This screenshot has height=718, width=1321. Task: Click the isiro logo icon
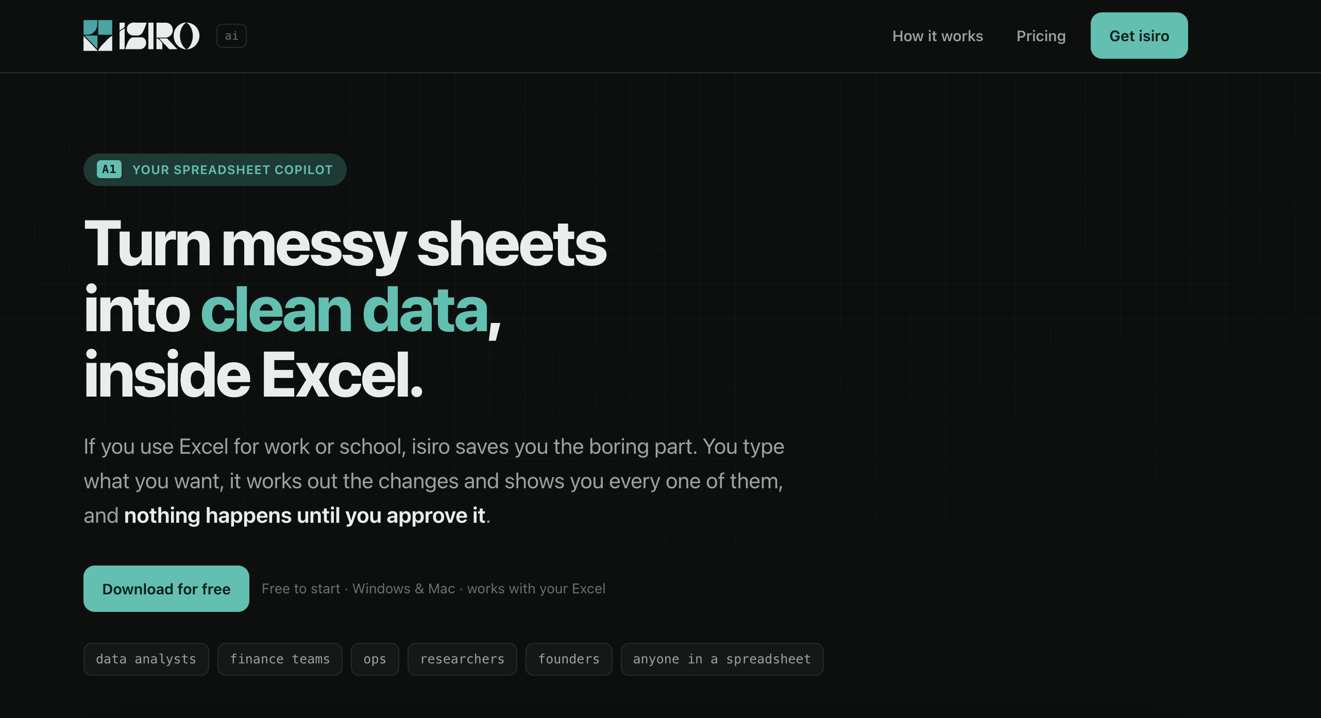coord(98,36)
